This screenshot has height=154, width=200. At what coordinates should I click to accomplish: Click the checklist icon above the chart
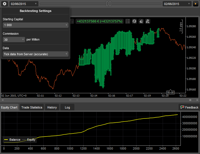coord(128,21)
